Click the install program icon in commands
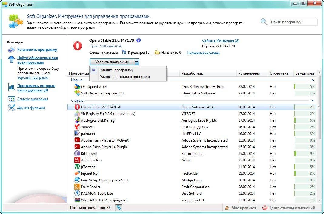The width and height of the screenshot is (324, 214). [x=11, y=50]
